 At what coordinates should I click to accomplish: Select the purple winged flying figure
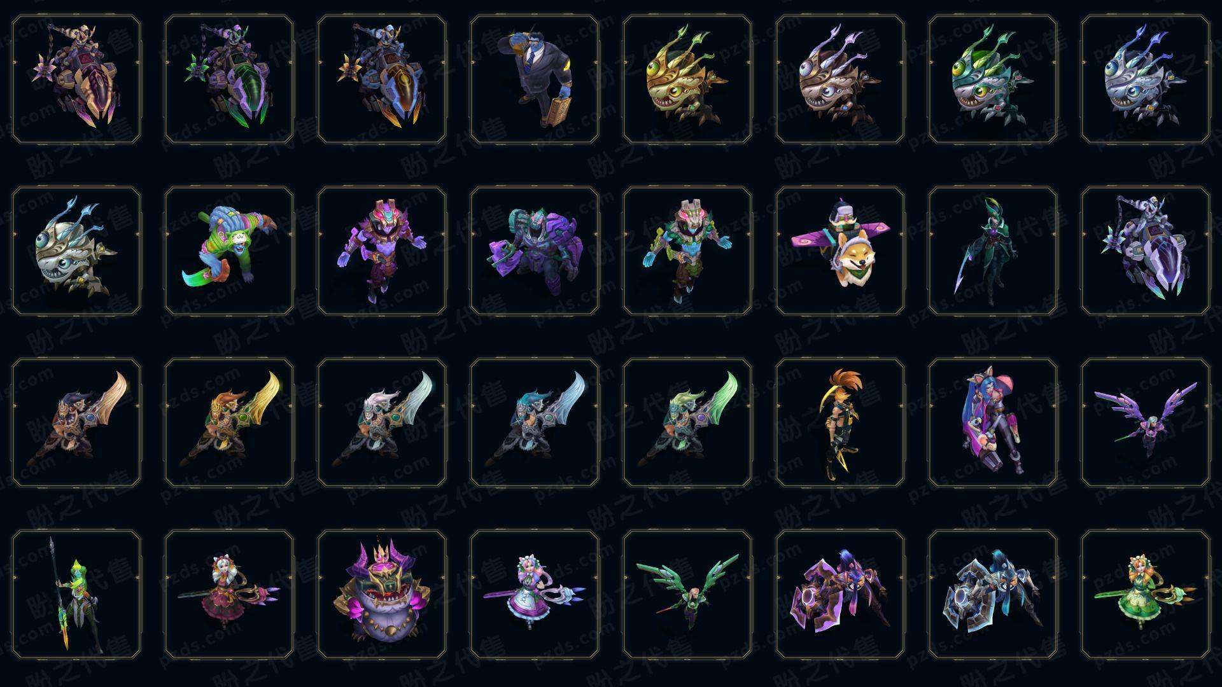click(1146, 422)
